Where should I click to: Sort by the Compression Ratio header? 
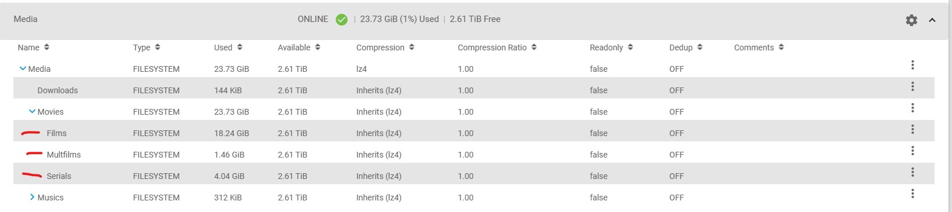point(497,47)
